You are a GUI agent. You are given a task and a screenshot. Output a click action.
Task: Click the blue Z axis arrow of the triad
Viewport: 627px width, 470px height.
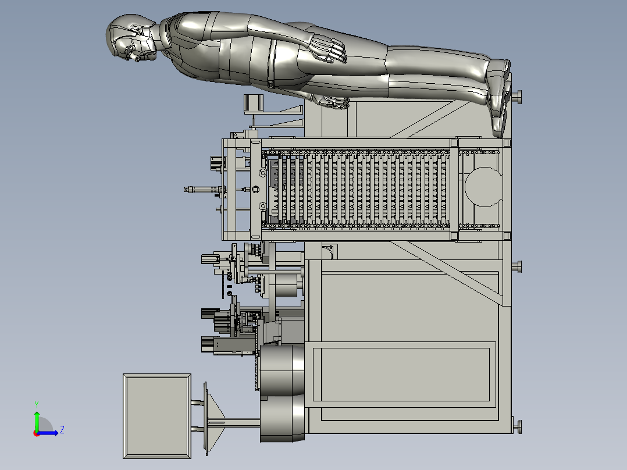pyautogui.click(x=49, y=433)
